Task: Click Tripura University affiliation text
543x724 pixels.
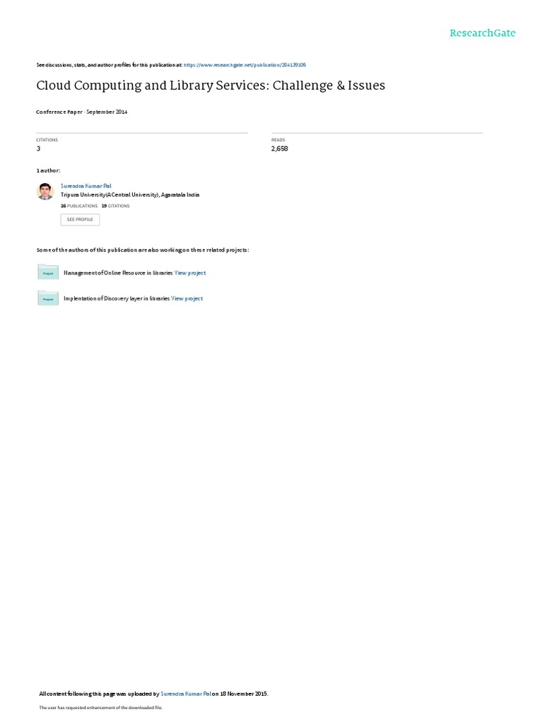Action: coord(130,195)
